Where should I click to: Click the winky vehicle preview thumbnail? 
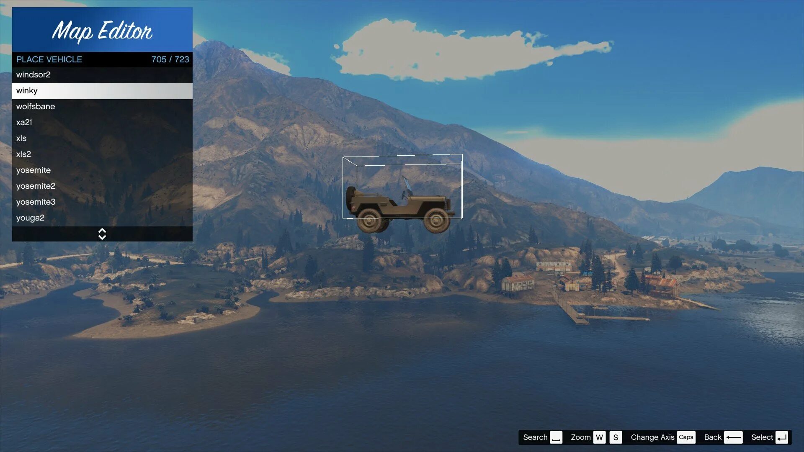402,193
